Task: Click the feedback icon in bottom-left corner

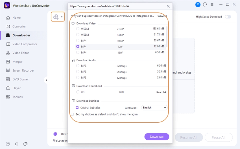Action: coord(25,144)
